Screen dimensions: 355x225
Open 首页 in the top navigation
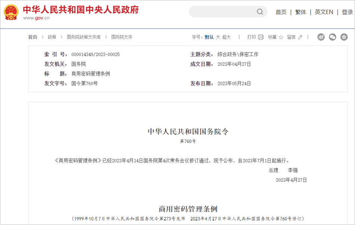[x=281, y=12]
